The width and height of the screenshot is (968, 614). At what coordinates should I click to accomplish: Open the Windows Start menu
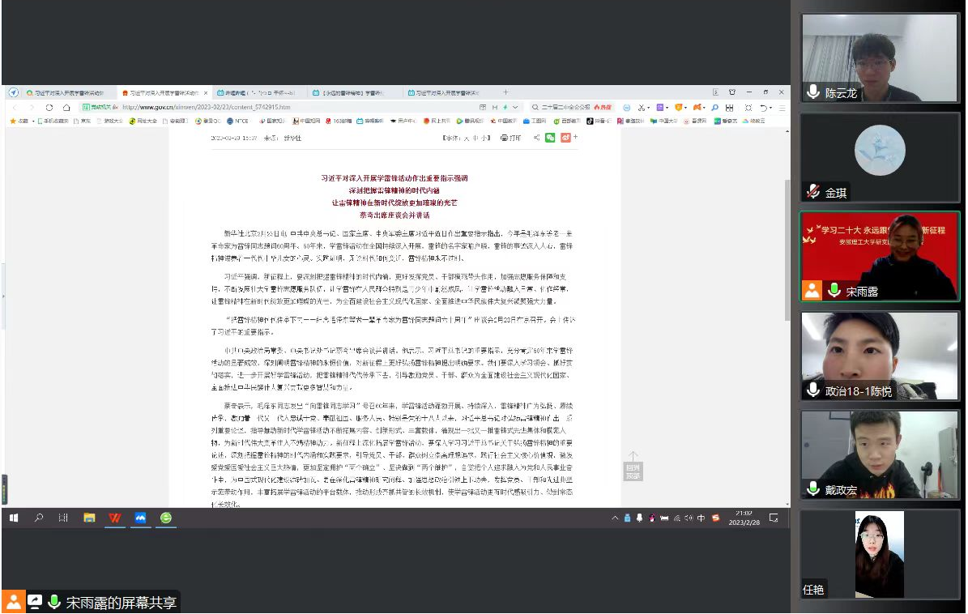point(13,518)
